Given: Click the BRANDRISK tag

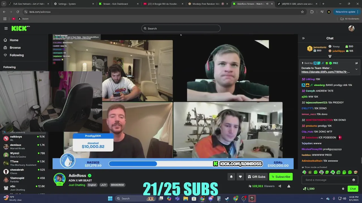Looking at the screenshot, I should [x=117, y=185].
